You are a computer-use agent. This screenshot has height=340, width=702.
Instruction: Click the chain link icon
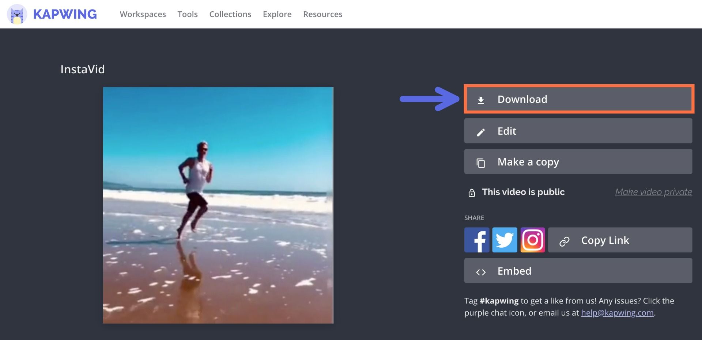tap(564, 241)
